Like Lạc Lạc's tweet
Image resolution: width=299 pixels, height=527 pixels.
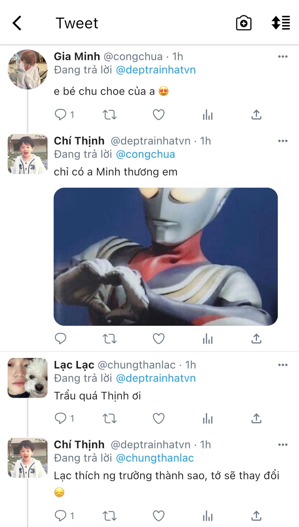click(x=159, y=419)
